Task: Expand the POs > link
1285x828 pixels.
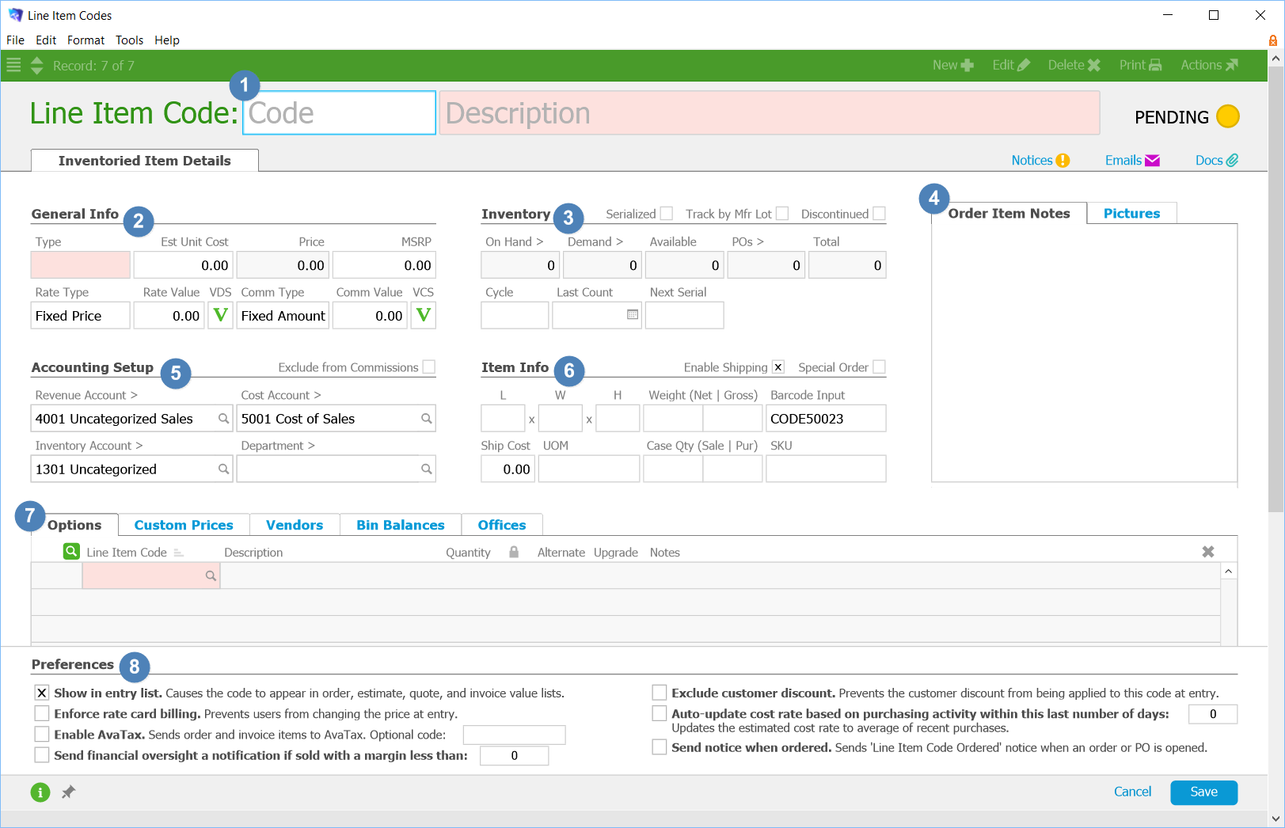Action: pos(748,241)
